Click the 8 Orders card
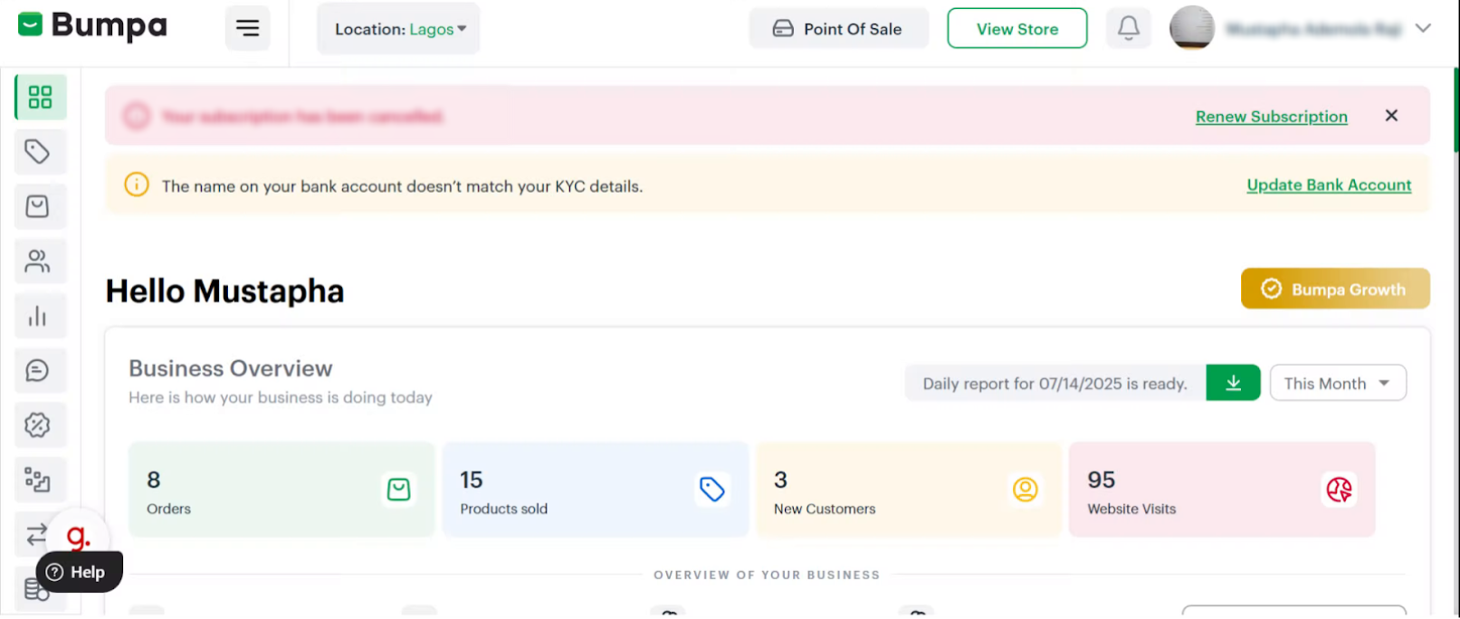 tap(282, 490)
